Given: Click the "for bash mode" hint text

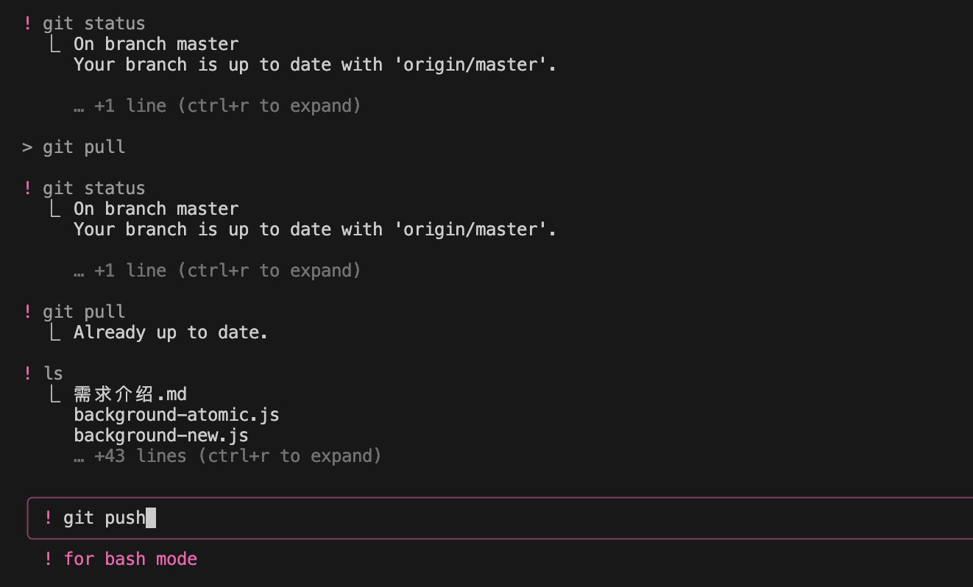Looking at the screenshot, I should coord(130,559).
